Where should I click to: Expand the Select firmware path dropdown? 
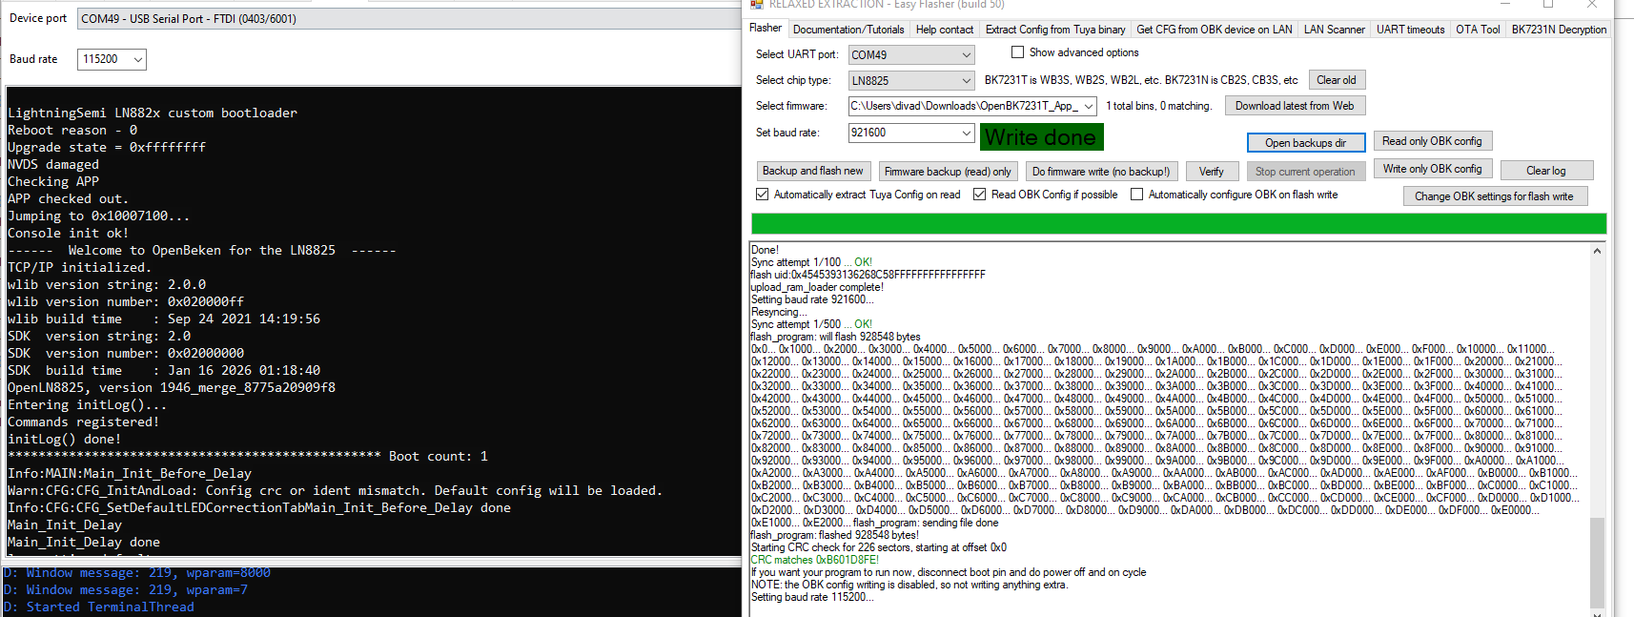(1089, 107)
